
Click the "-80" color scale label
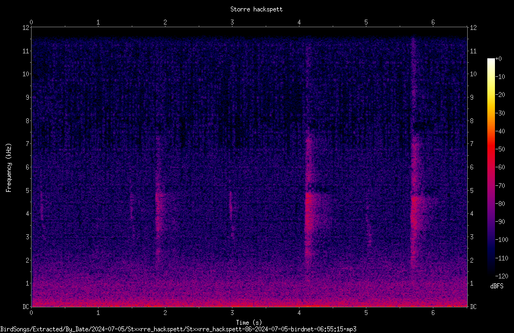[500, 204]
